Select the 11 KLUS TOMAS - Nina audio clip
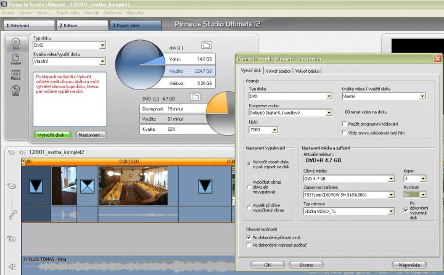This screenshot has height=275, width=444. point(129,265)
